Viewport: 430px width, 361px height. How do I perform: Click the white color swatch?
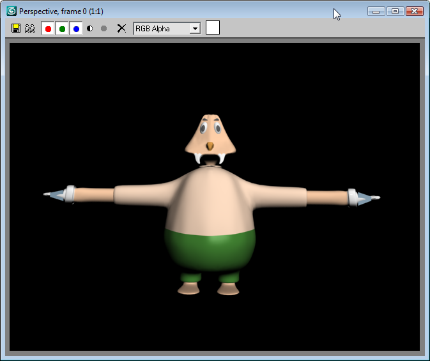tap(213, 27)
